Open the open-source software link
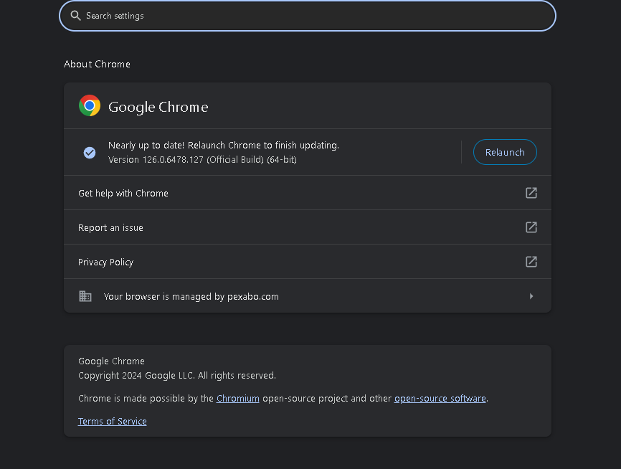621x469 pixels. click(440, 399)
